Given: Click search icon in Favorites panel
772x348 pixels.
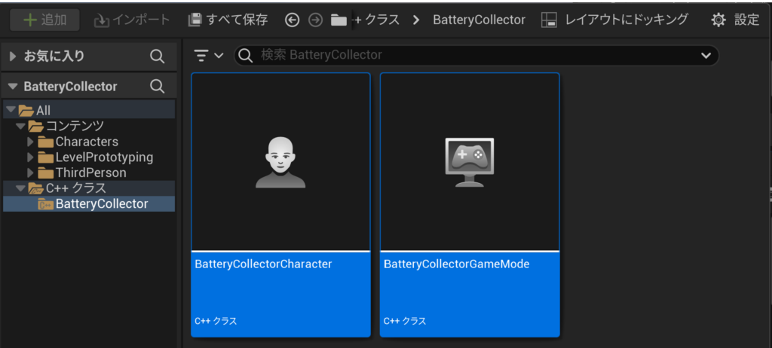Looking at the screenshot, I should tap(157, 56).
